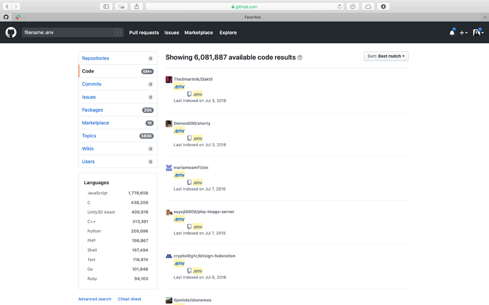Click the GitHub Octocat logo
Image resolution: width=489 pixels, height=305 pixels.
[x=11, y=33]
